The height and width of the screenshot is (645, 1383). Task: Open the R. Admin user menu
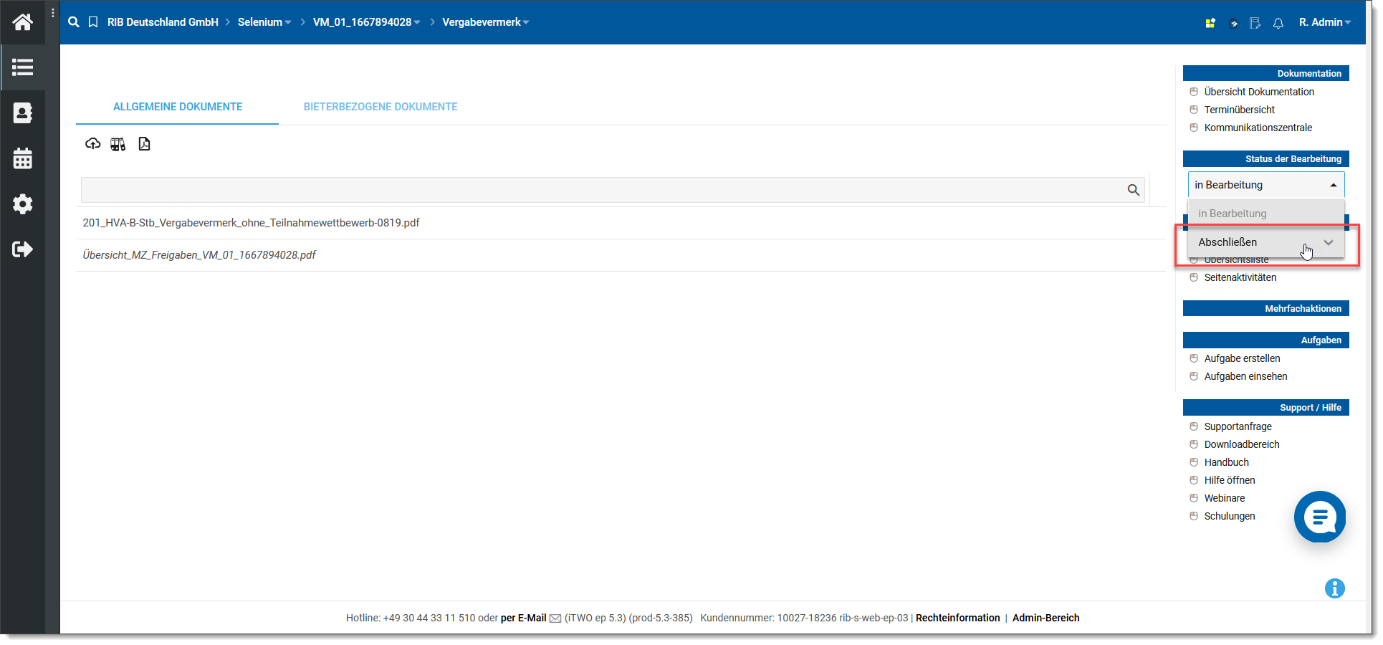tap(1325, 22)
